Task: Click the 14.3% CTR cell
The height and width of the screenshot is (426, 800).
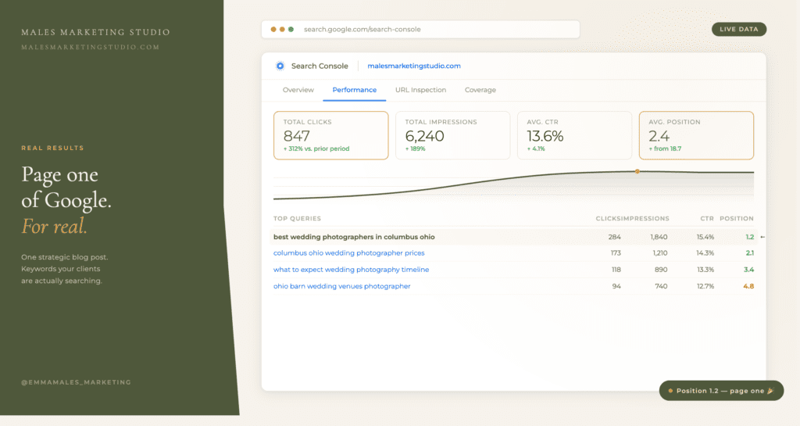Action: pos(705,253)
